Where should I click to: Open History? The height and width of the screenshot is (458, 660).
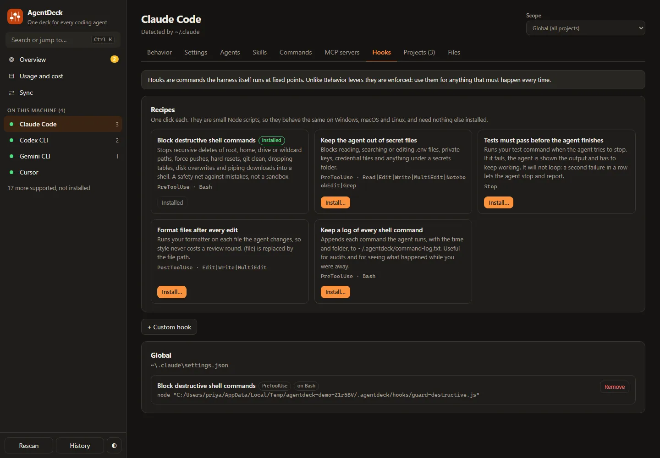tap(80, 446)
